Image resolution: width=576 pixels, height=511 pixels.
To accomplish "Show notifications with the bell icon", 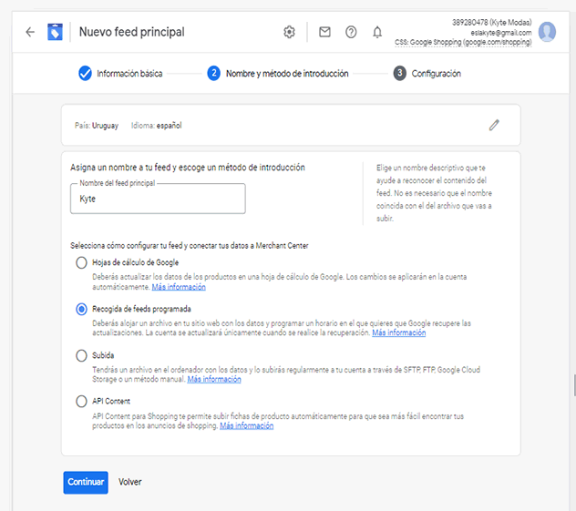I will pyautogui.click(x=377, y=32).
